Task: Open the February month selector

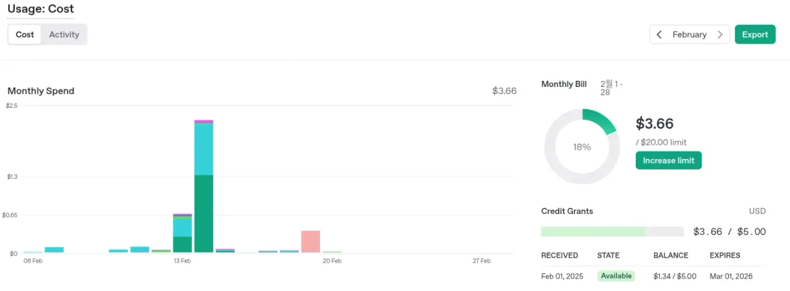Action: point(689,35)
